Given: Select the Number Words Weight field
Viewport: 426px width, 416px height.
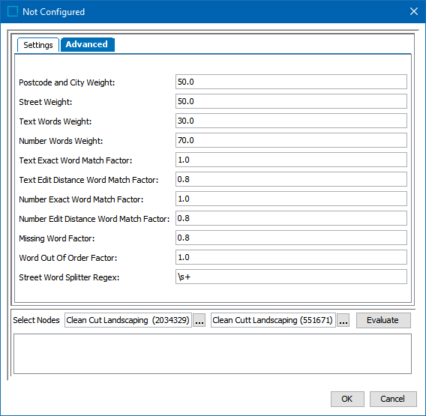Looking at the screenshot, I should pos(291,140).
